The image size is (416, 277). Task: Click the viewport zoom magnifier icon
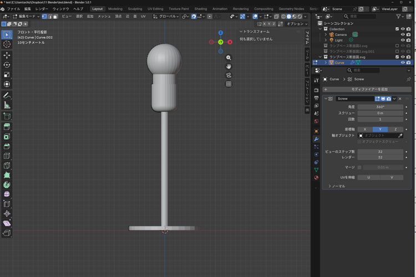[x=229, y=58]
